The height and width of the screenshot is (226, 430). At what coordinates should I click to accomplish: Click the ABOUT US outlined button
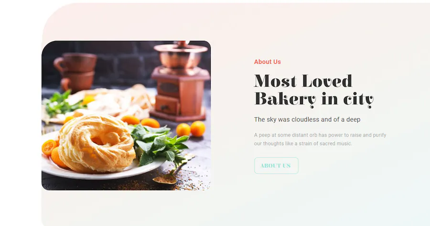276,166
